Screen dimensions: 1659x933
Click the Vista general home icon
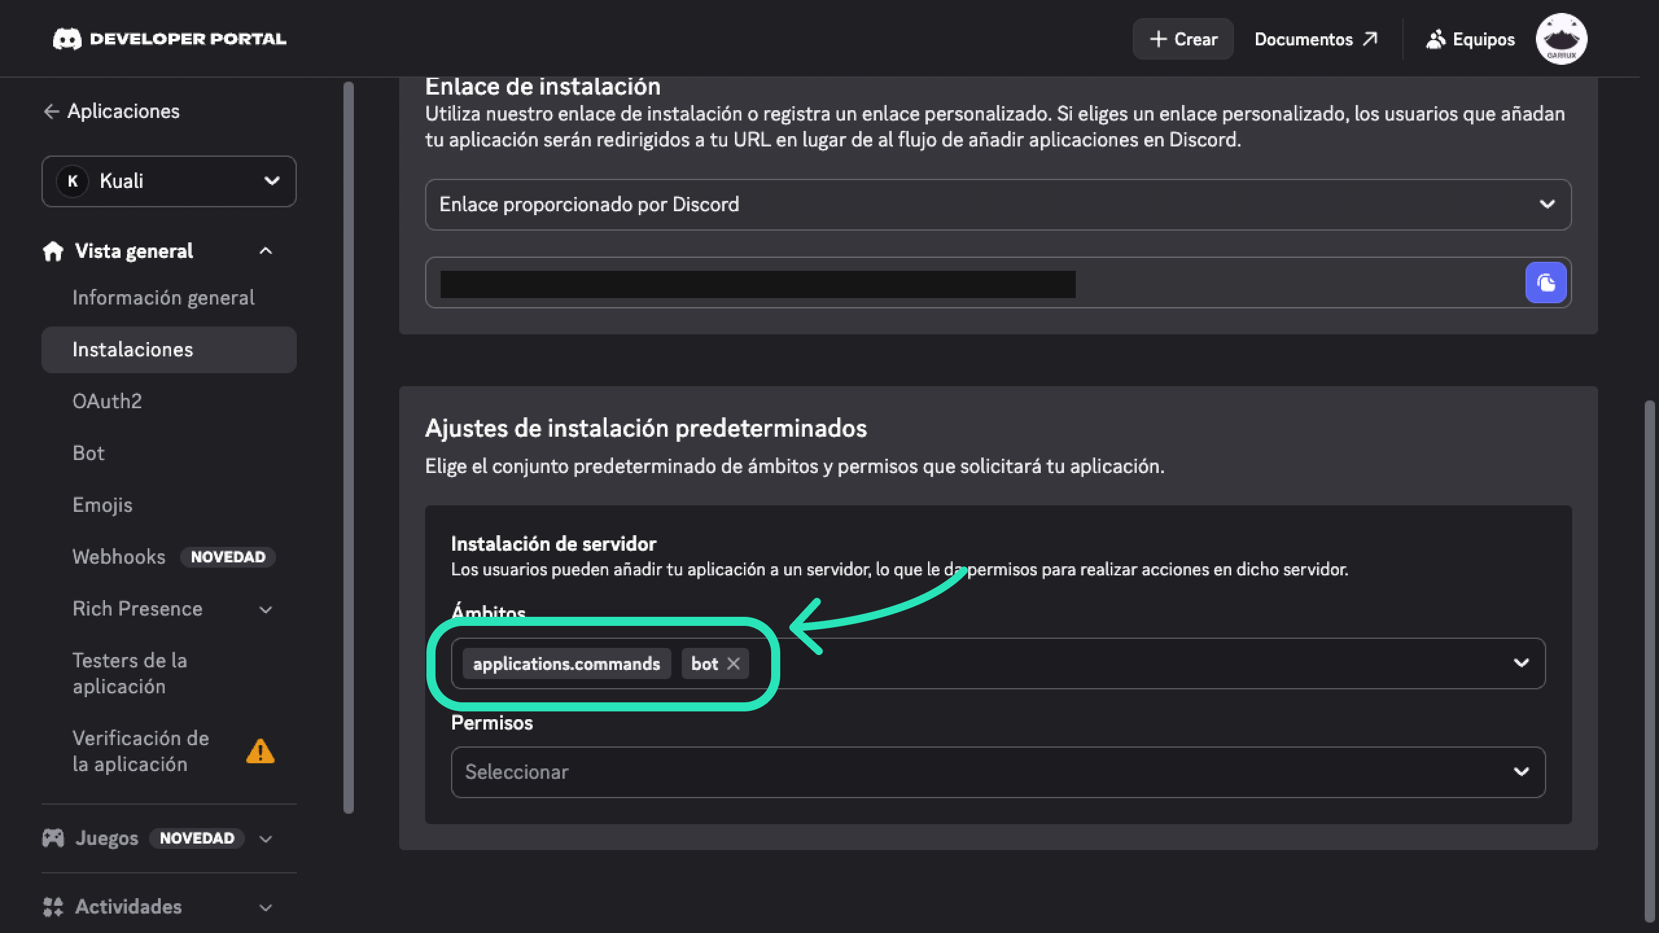[53, 251]
